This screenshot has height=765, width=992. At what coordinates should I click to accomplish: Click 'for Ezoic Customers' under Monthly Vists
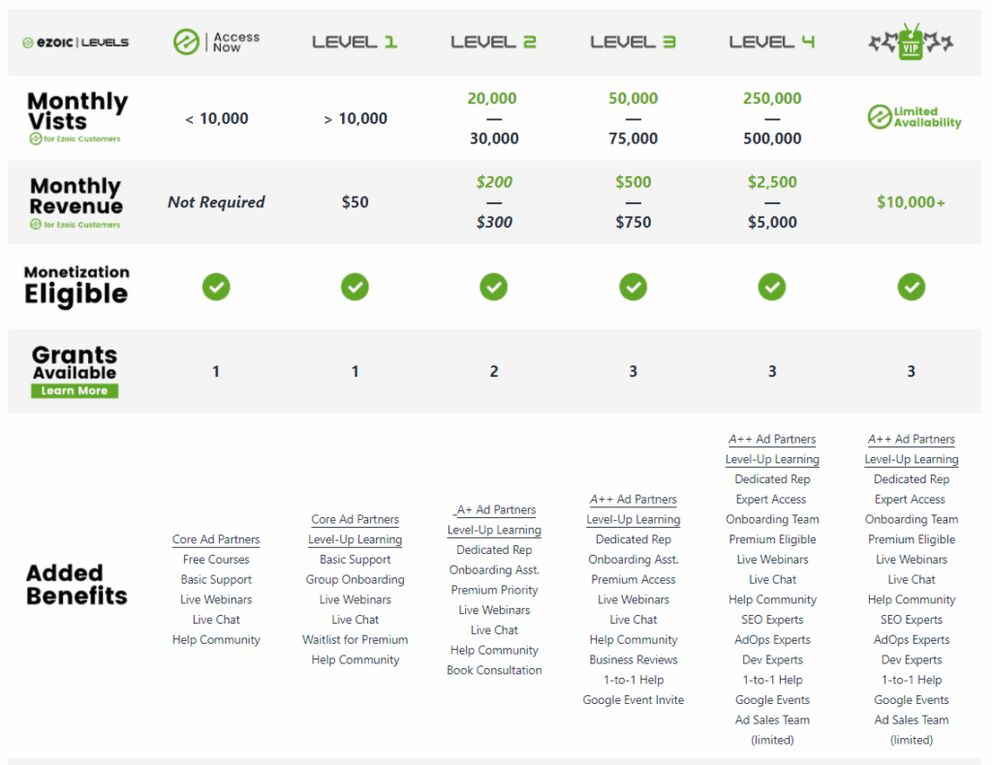click(x=76, y=139)
